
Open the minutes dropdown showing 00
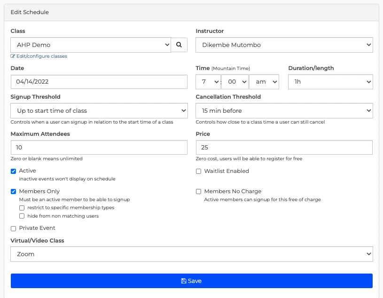pyautogui.click(x=234, y=82)
